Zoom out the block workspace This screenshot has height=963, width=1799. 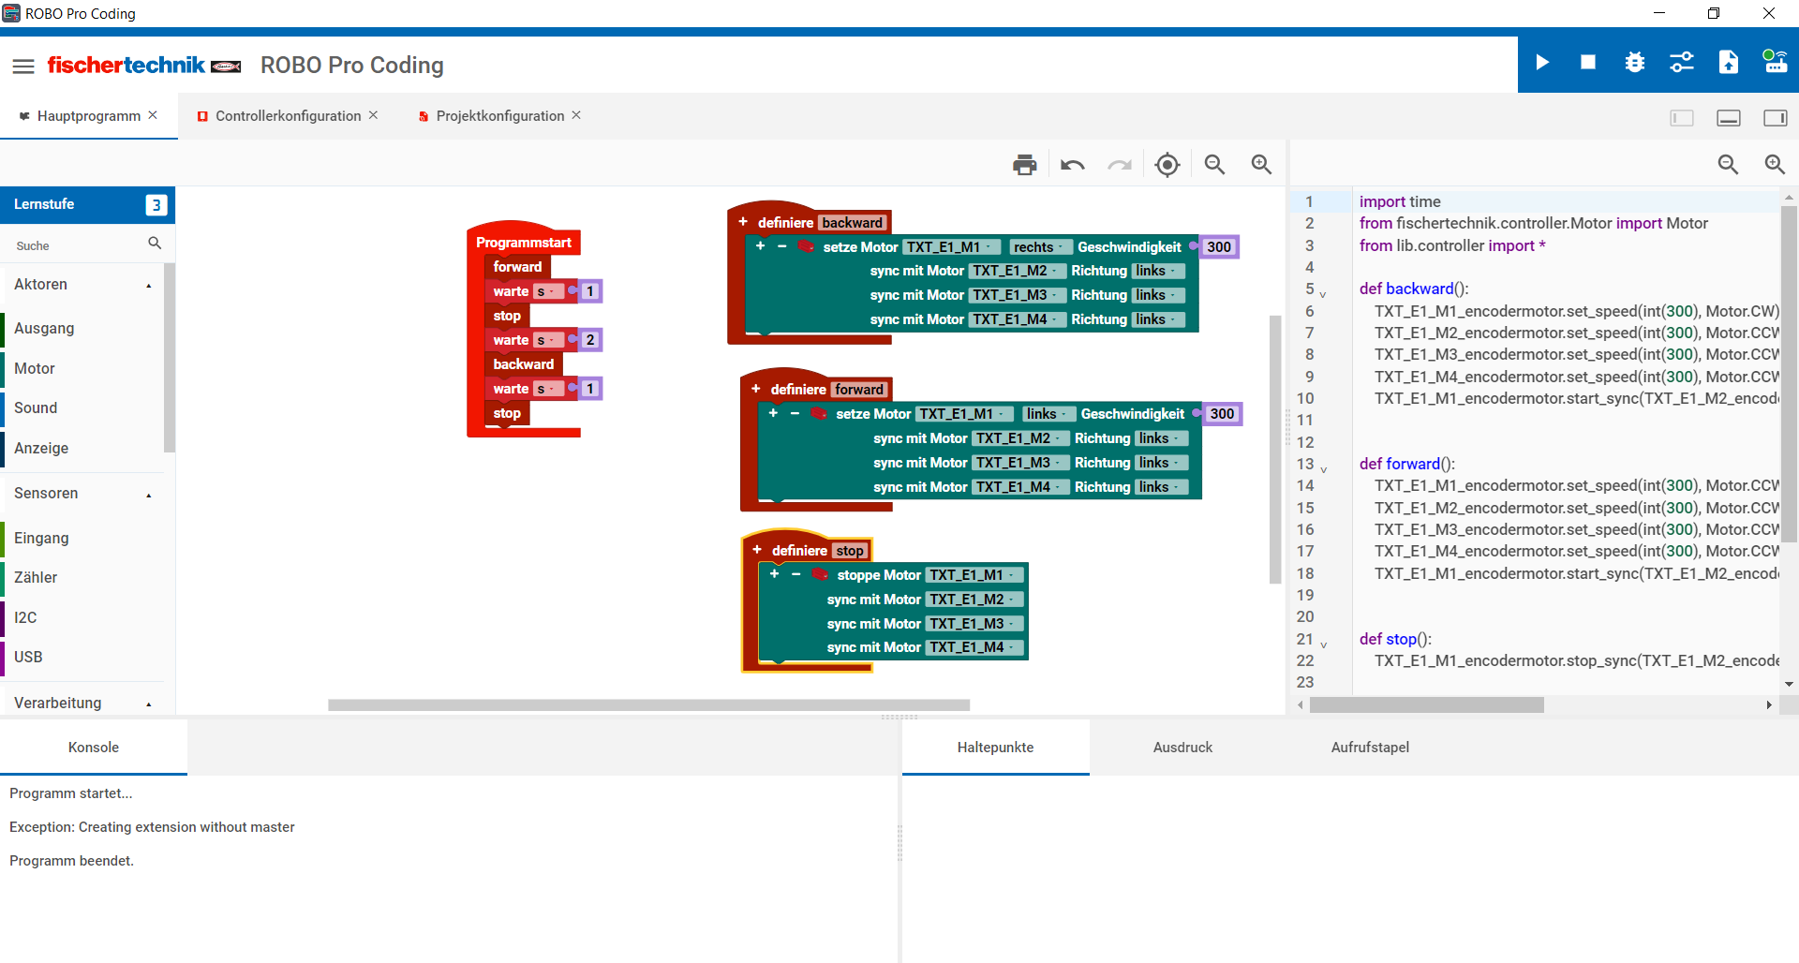(1215, 165)
